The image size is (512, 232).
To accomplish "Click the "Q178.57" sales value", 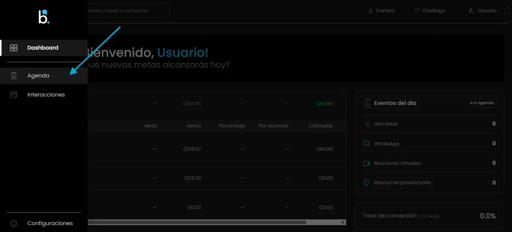I will [192, 149].
